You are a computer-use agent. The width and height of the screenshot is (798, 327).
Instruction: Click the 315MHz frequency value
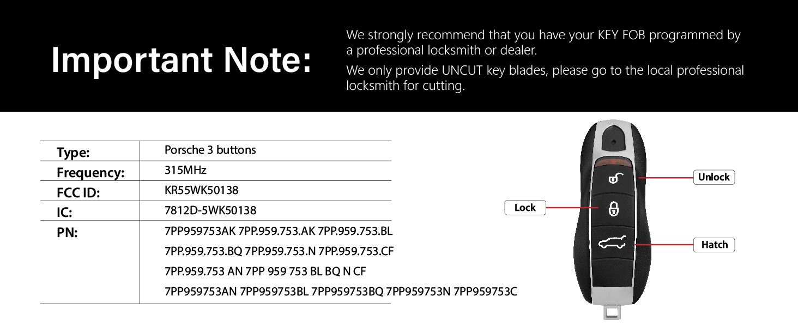[x=185, y=170]
